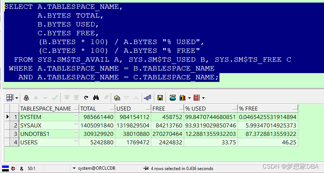Click the grid top-left select-all corner
This screenshot has height=173, width=324.
(x=7, y=108)
